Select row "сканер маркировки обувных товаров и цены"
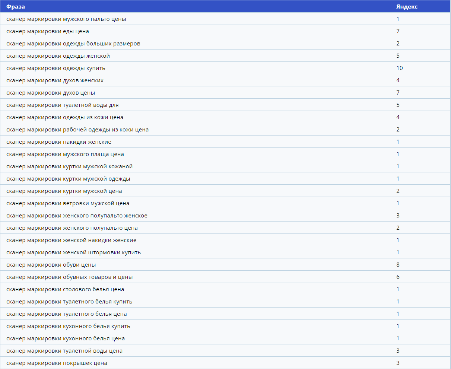The height and width of the screenshot is (369, 451). pos(225,277)
